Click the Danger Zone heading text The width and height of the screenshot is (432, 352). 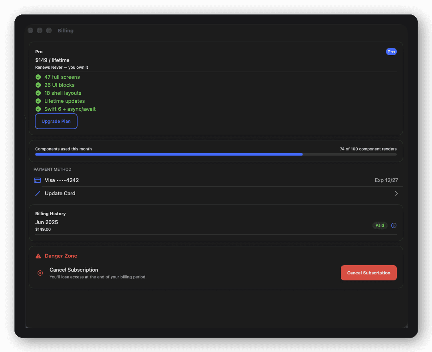61,256
